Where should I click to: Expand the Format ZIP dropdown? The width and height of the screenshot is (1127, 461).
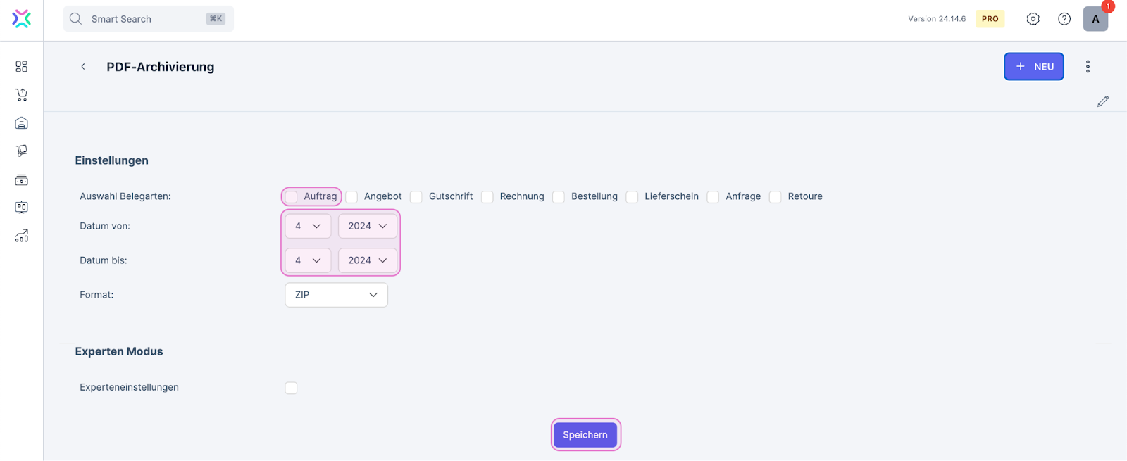pyautogui.click(x=336, y=295)
